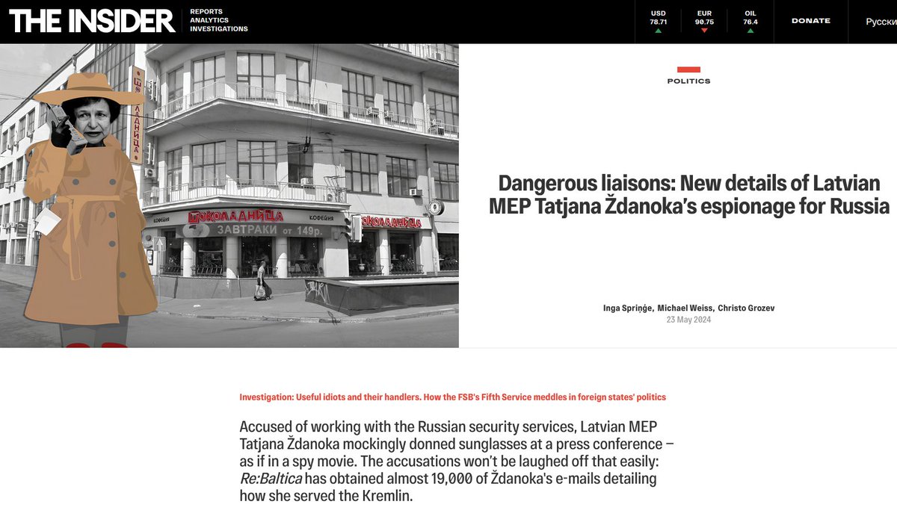
Task: Click the Re:Baltica mention in the intro
Action: (271, 479)
